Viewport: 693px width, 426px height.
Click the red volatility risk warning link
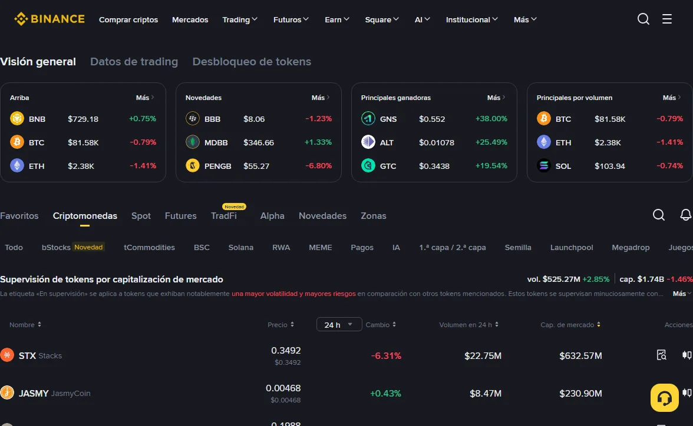click(x=293, y=294)
